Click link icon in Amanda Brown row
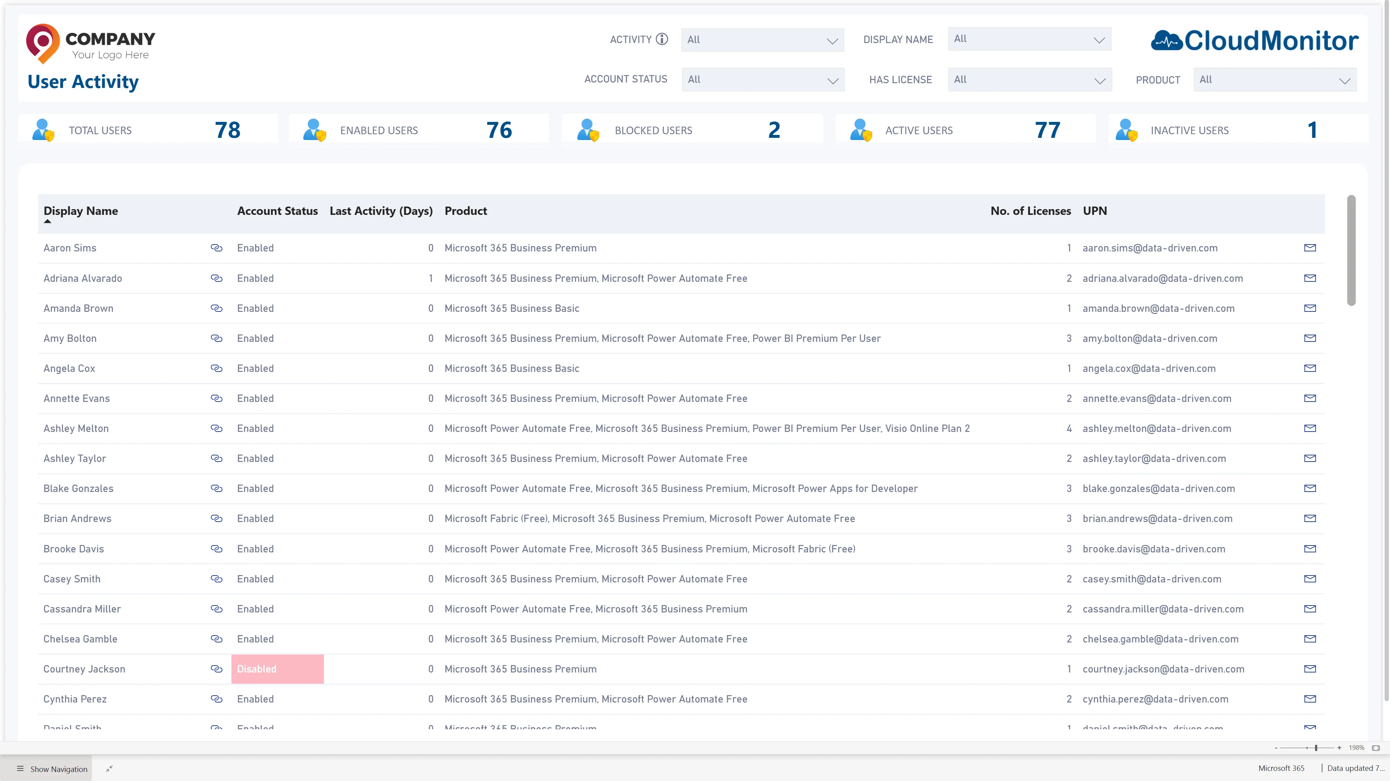The image size is (1390, 781). [217, 308]
